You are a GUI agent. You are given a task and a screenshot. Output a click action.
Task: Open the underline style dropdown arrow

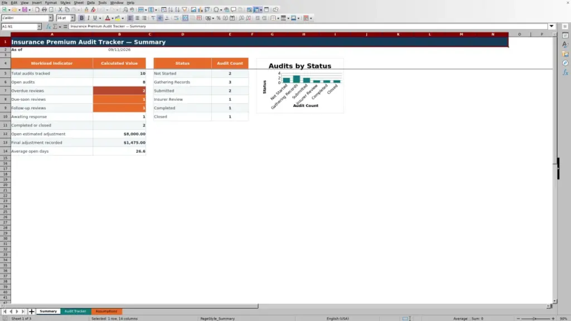pos(100,18)
